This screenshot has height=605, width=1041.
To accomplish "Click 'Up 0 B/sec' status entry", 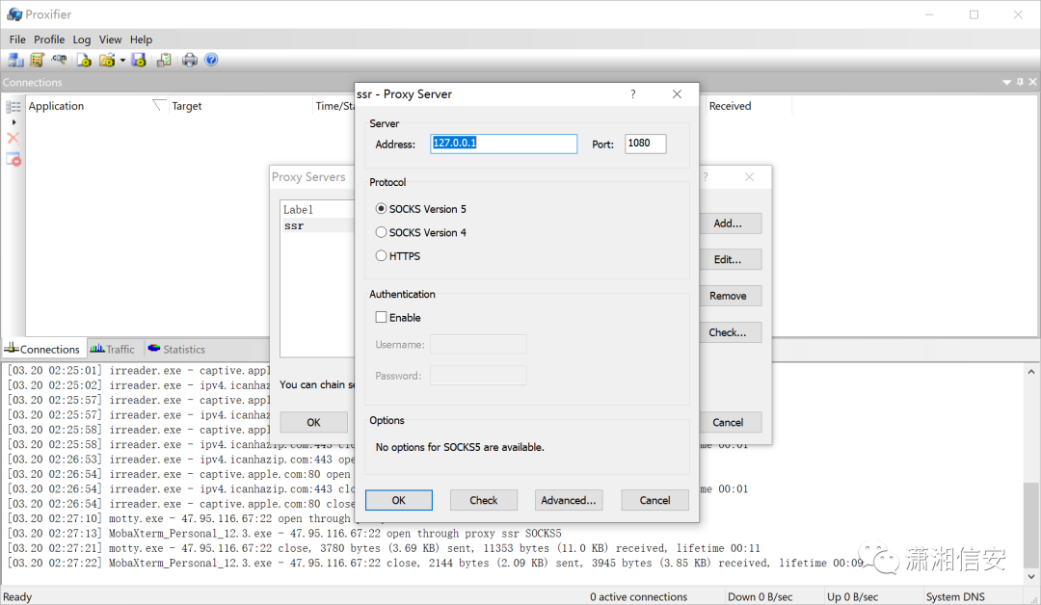I will click(852, 596).
